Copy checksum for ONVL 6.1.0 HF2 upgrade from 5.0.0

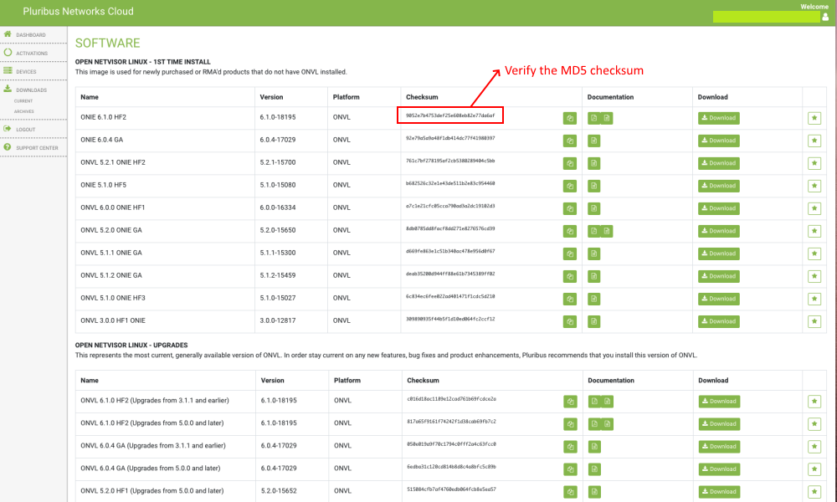(x=570, y=424)
